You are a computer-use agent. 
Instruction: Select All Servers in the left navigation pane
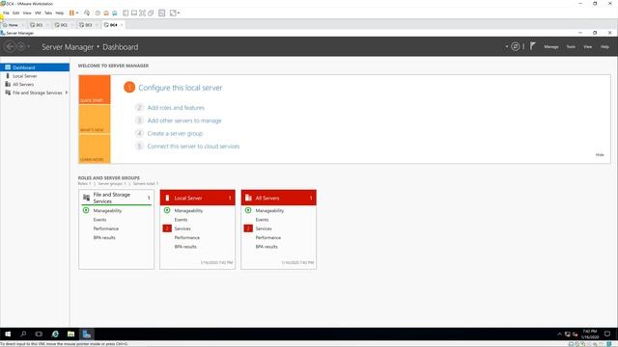pos(35,84)
